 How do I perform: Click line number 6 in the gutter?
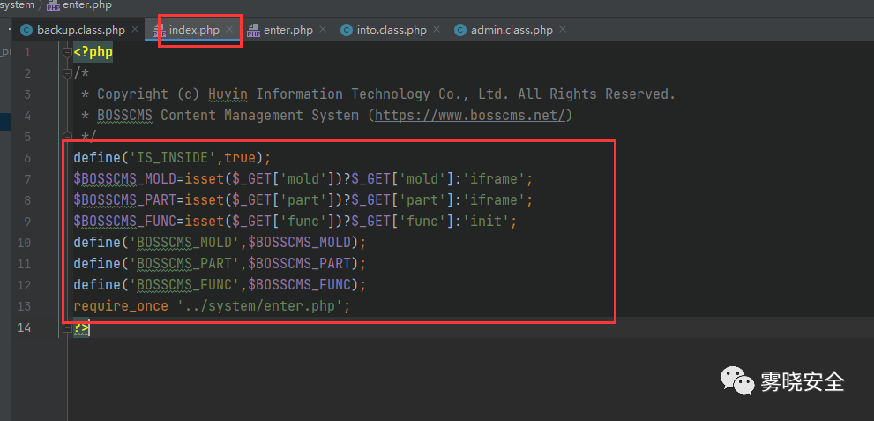28,158
